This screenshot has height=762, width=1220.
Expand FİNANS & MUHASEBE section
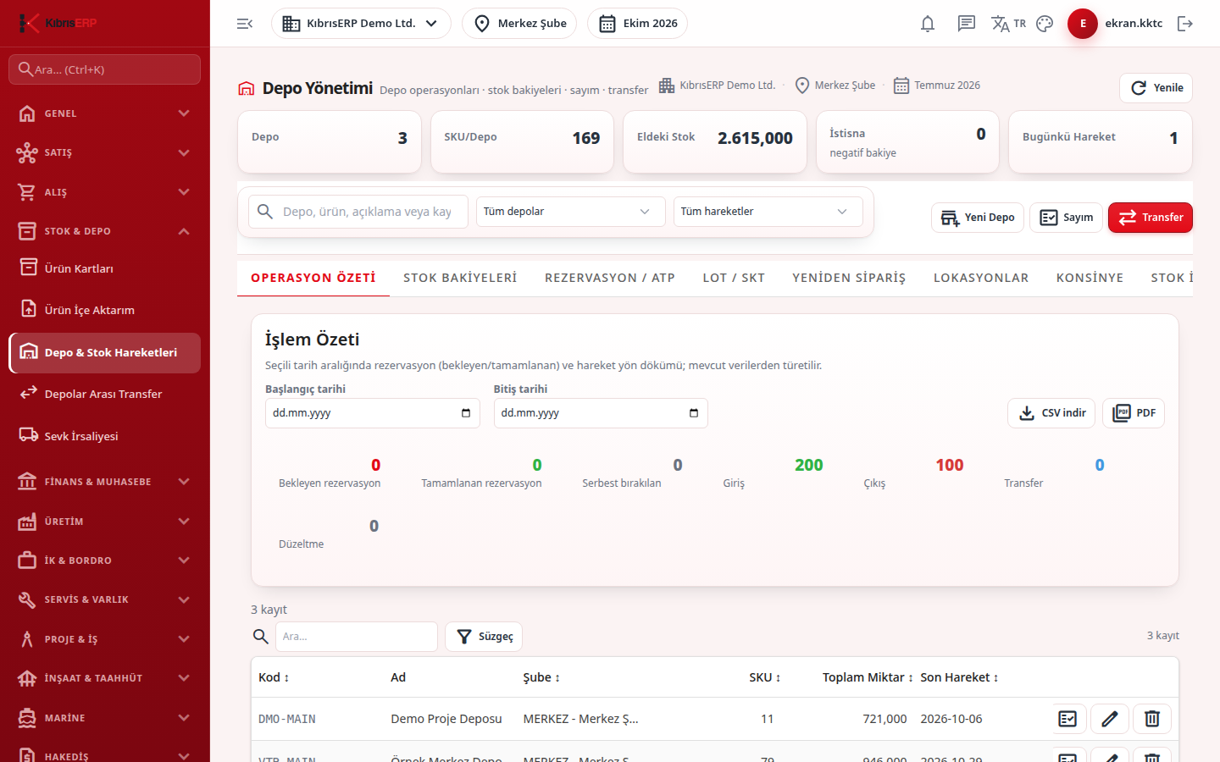(x=105, y=482)
